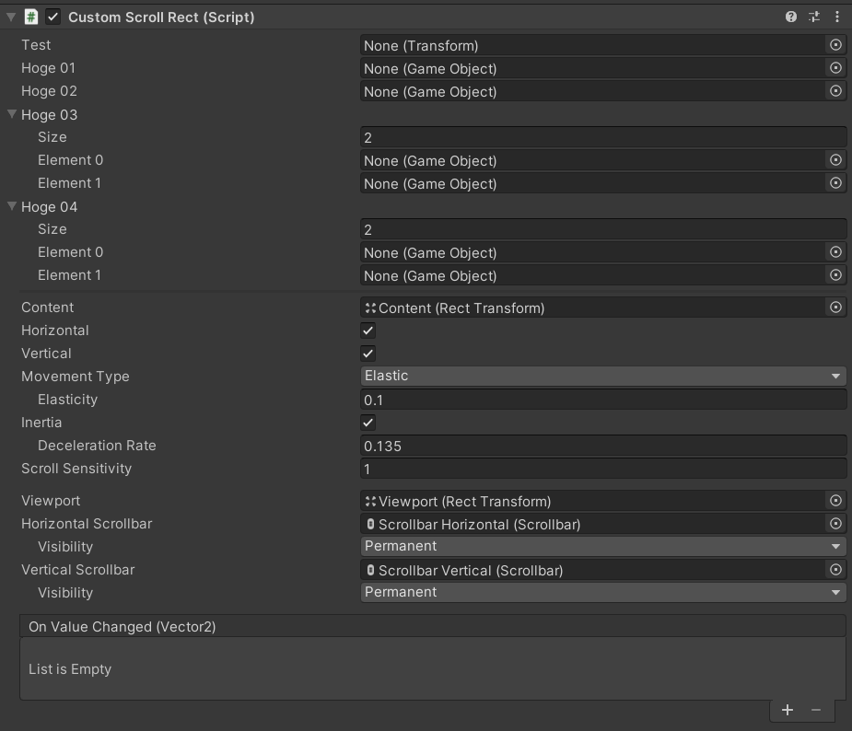Collapse the Custom Scroll Rect component foldout
The height and width of the screenshot is (731, 852).
(x=11, y=17)
